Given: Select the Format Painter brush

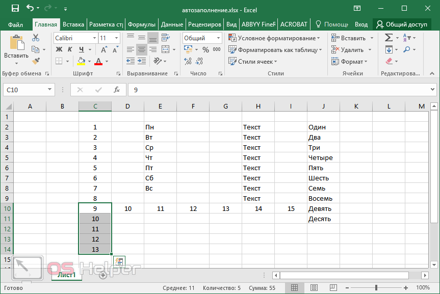Looking at the screenshot, I should [36, 61].
